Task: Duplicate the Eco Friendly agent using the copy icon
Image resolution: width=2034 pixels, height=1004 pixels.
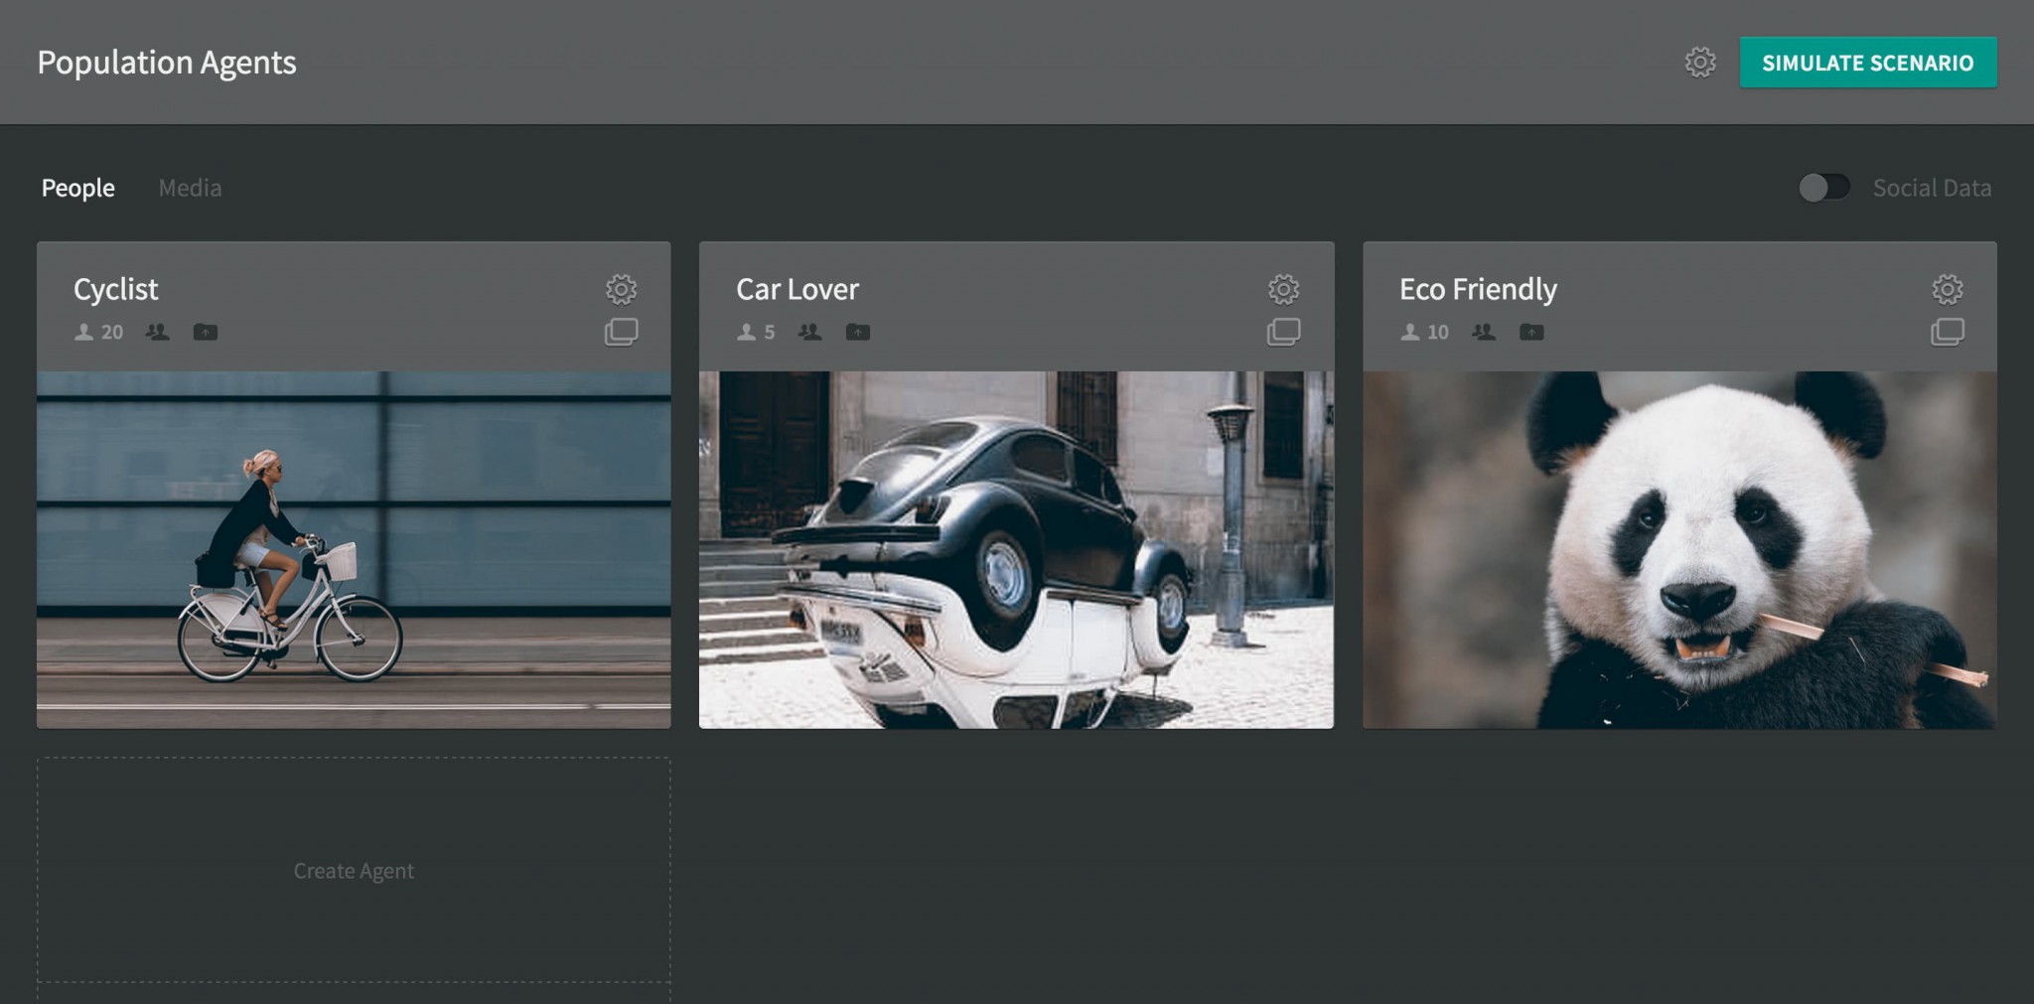Action: [1948, 332]
